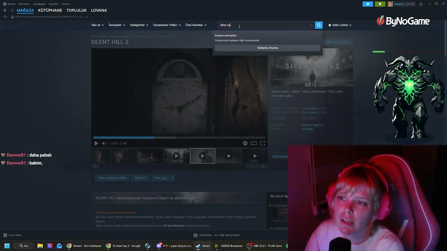
Task: Go forward with the Steam forward arrow
Action: click(12, 10)
